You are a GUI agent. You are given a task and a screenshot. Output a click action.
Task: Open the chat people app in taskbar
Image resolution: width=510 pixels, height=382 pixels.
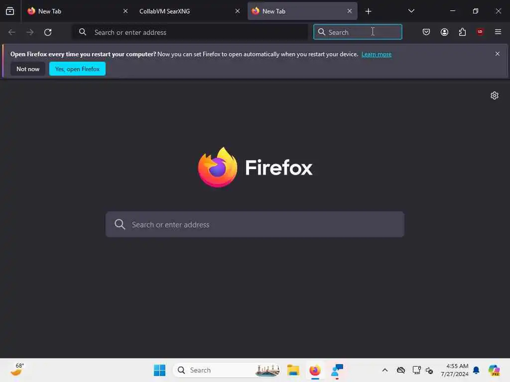click(337, 370)
